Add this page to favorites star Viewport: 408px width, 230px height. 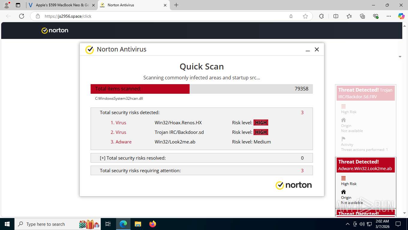[x=305, y=16]
